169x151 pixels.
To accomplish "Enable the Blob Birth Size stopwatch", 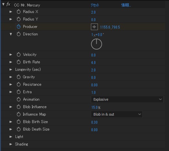I will (x=18, y=122).
